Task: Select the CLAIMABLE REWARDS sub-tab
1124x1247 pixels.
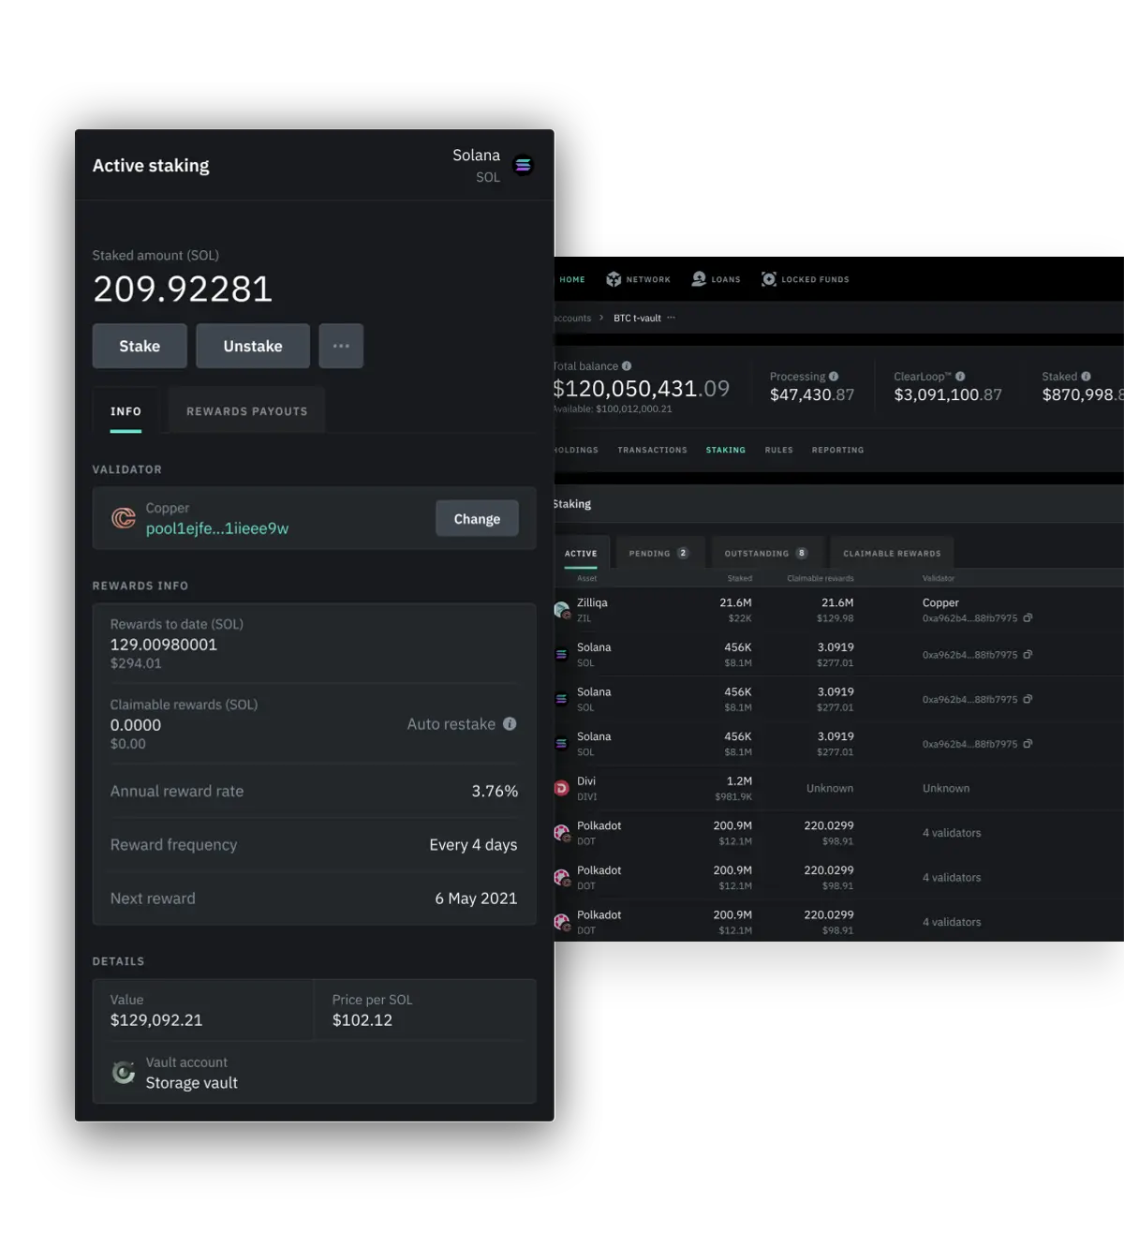Action: click(892, 553)
